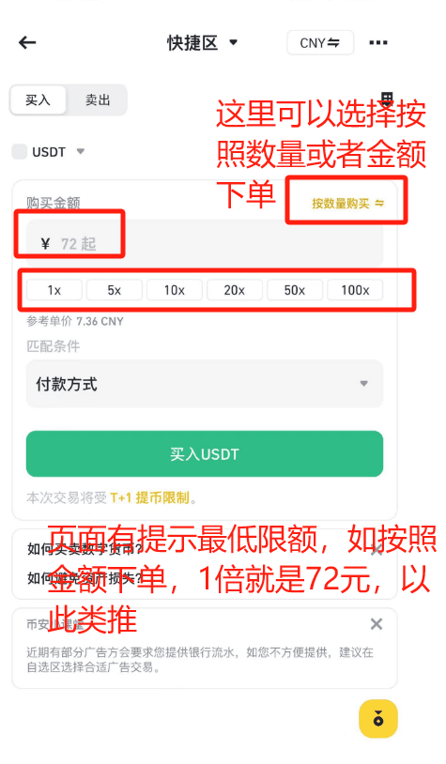Select the 卖出 tab

pyautogui.click(x=98, y=99)
